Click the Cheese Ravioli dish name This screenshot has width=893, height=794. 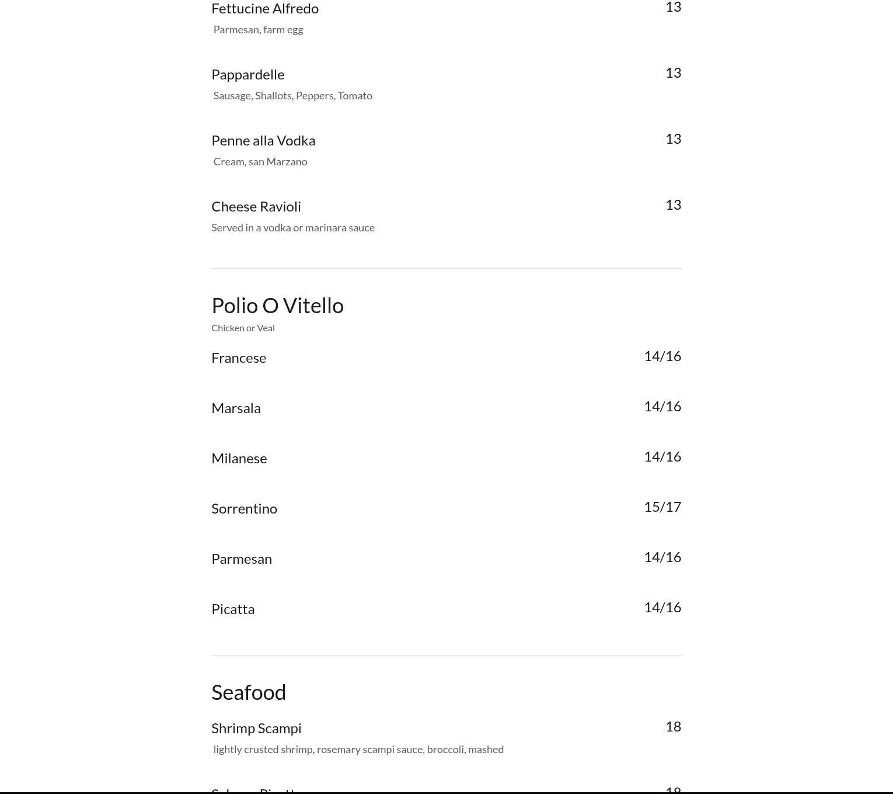[256, 207]
